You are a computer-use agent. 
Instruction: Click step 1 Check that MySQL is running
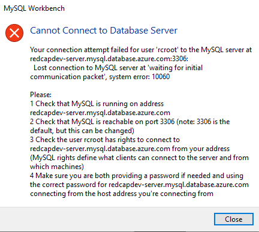[x=97, y=104]
